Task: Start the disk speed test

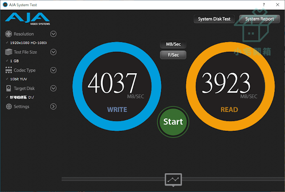Action: pyautogui.click(x=173, y=122)
